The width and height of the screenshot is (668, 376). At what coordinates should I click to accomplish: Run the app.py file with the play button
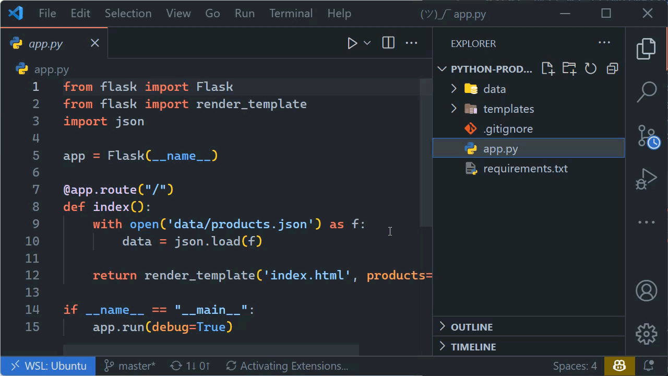click(352, 43)
